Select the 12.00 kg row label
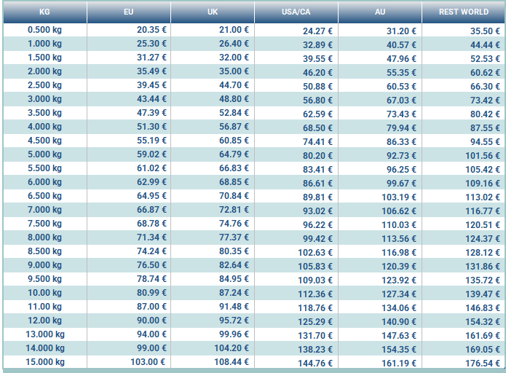The height and width of the screenshot is (373, 506). (x=45, y=321)
